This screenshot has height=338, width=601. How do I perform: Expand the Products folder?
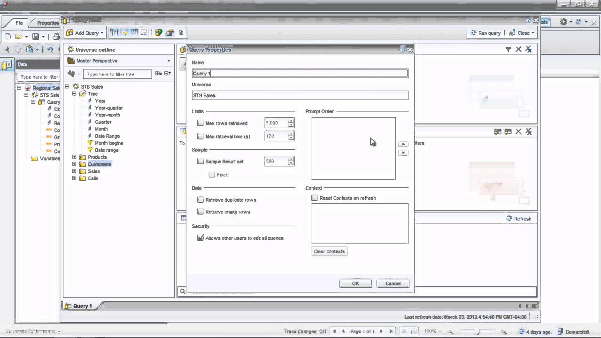74,157
